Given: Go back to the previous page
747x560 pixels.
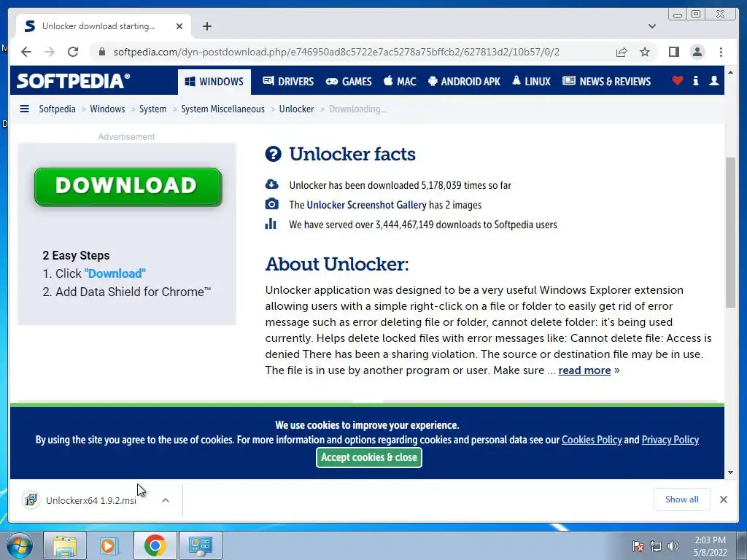Looking at the screenshot, I should tap(26, 52).
